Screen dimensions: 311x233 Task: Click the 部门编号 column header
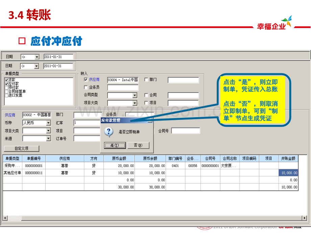[175, 158]
